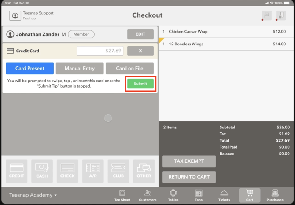The width and height of the screenshot is (295, 205).
Task: Click the 2 Items label
Action: click(170, 128)
